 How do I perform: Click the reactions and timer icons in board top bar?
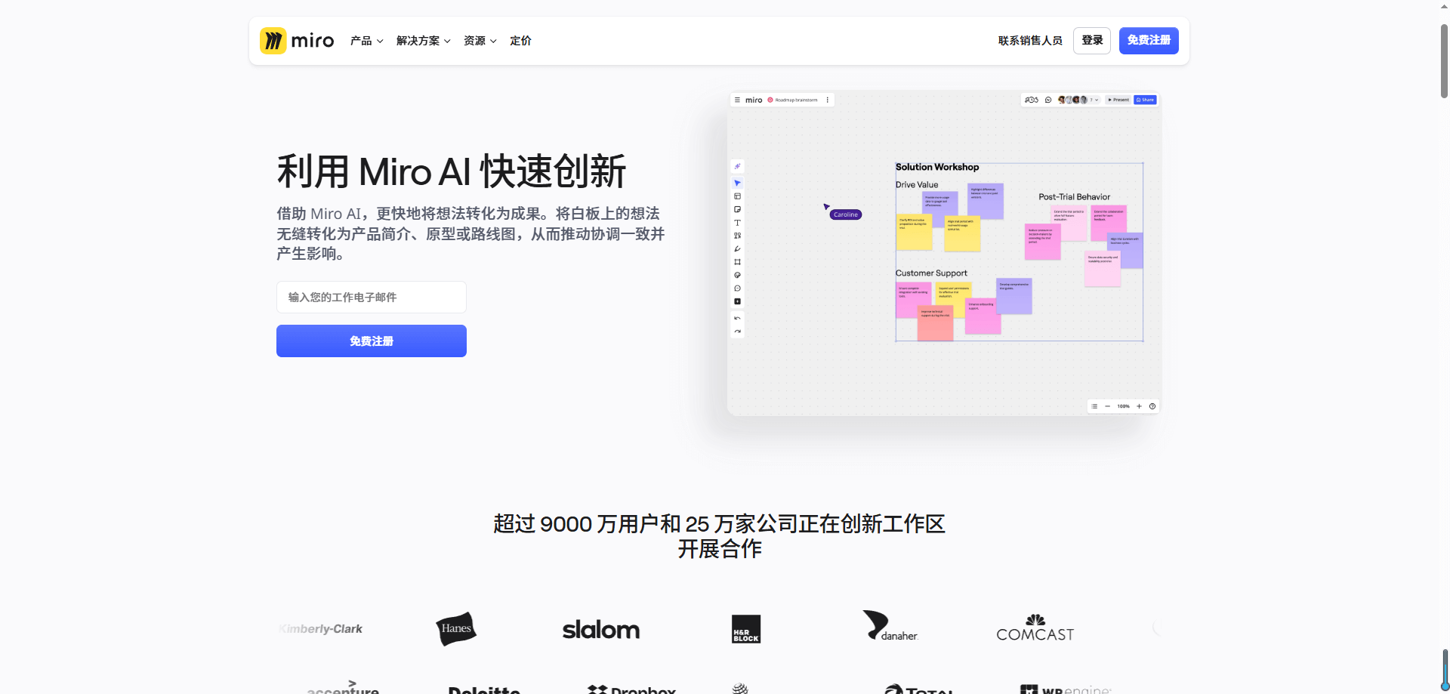[1032, 100]
